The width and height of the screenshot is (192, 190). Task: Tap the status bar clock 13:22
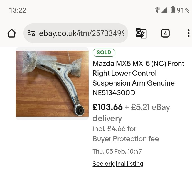pyautogui.click(x=18, y=10)
